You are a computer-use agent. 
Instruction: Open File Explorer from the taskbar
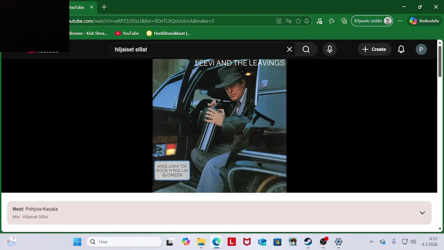point(201,242)
